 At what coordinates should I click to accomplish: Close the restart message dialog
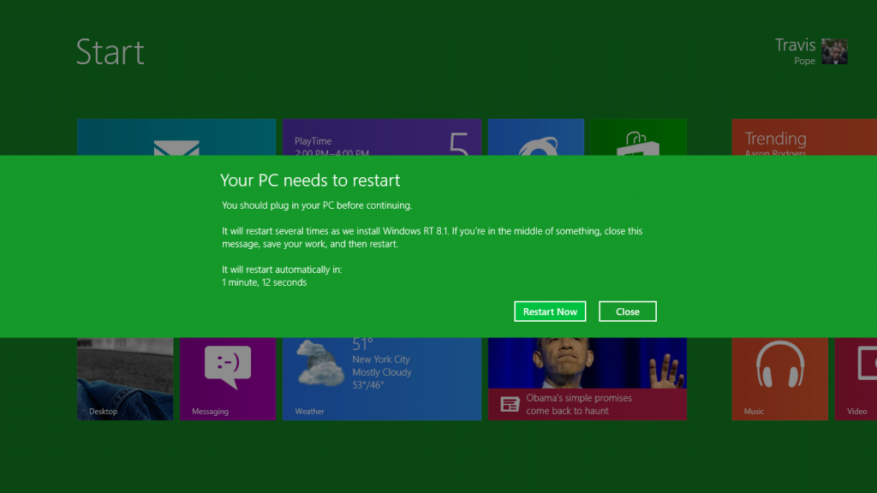pyautogui.click(x=628, y=312)
